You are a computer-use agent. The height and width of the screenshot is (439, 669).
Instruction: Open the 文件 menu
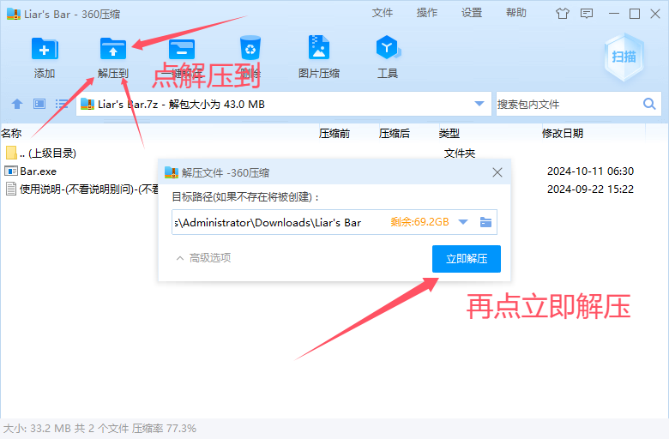pyautogui.click(x=383, y=13)
